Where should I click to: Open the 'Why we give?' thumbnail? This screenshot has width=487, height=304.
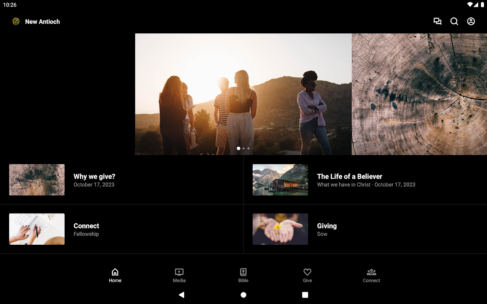pos(37,180)
